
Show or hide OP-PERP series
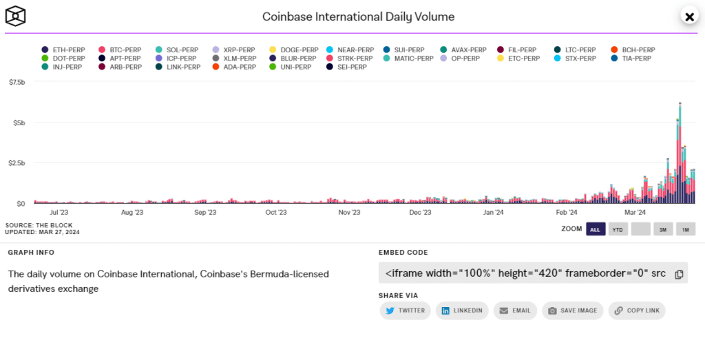pos(459,59)
